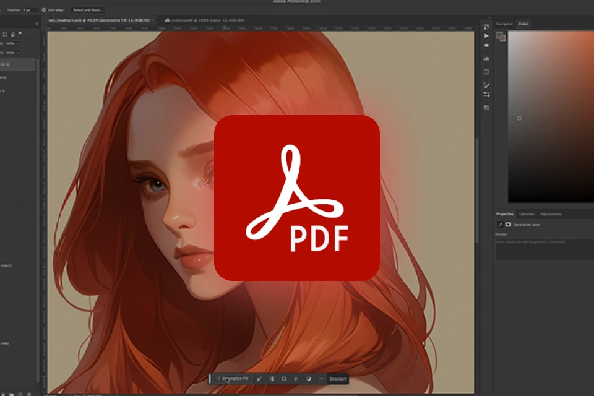Click the transform selection icon in contextual bar
594x396 pixels.
click(x=296, y=379)
